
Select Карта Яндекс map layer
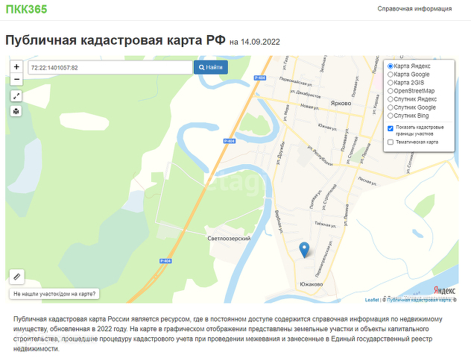point(391,66)
